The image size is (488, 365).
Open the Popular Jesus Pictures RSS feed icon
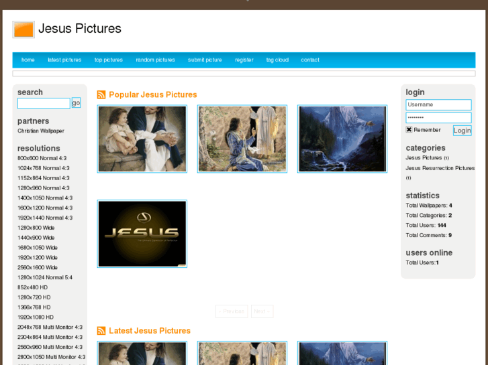(x=101, y=94)
